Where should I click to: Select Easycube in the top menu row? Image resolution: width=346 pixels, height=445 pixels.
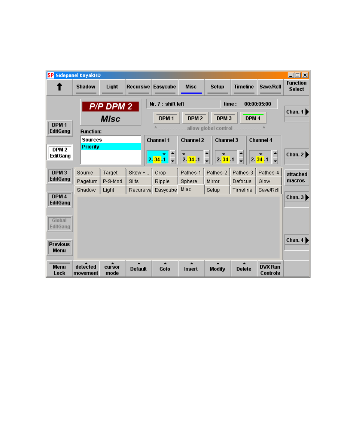coord(165,87)
